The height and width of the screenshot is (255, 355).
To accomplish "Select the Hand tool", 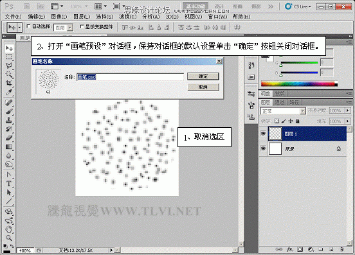I will coord(9,229).
